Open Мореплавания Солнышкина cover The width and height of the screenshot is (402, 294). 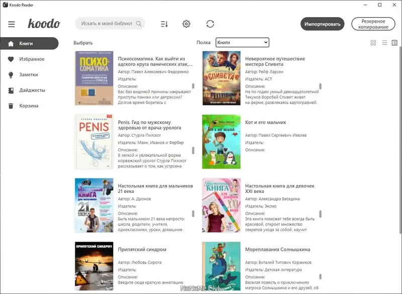pos(222,266)
